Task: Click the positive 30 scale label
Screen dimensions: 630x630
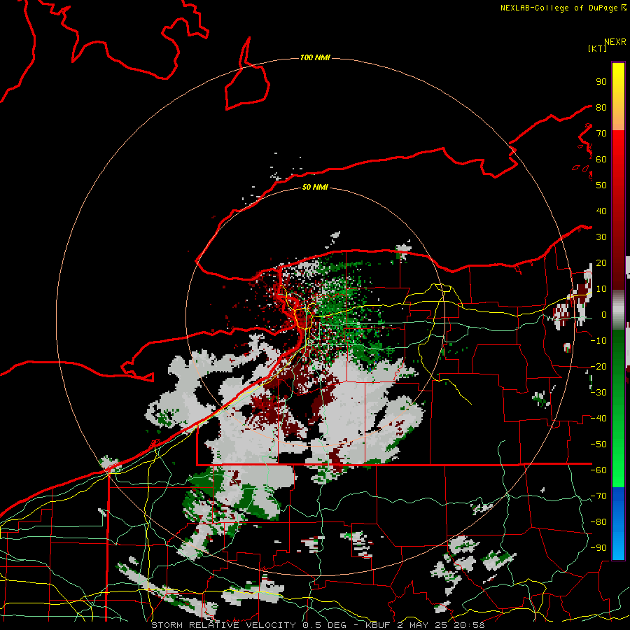Action: [x=601, y=237]
